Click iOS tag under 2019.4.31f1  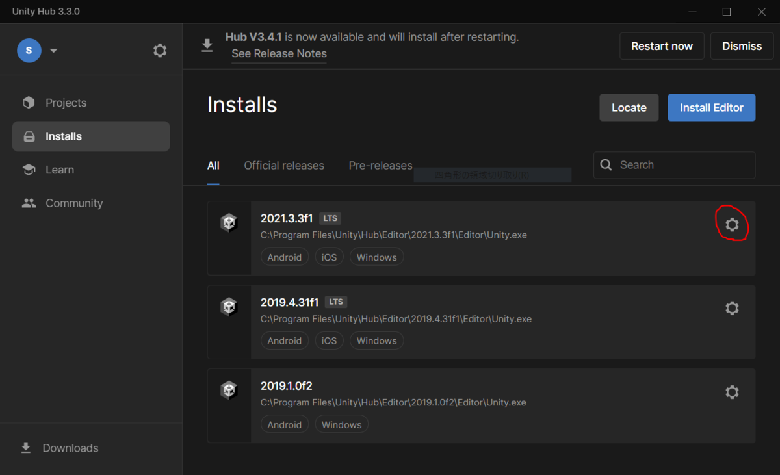coord(330,340)
